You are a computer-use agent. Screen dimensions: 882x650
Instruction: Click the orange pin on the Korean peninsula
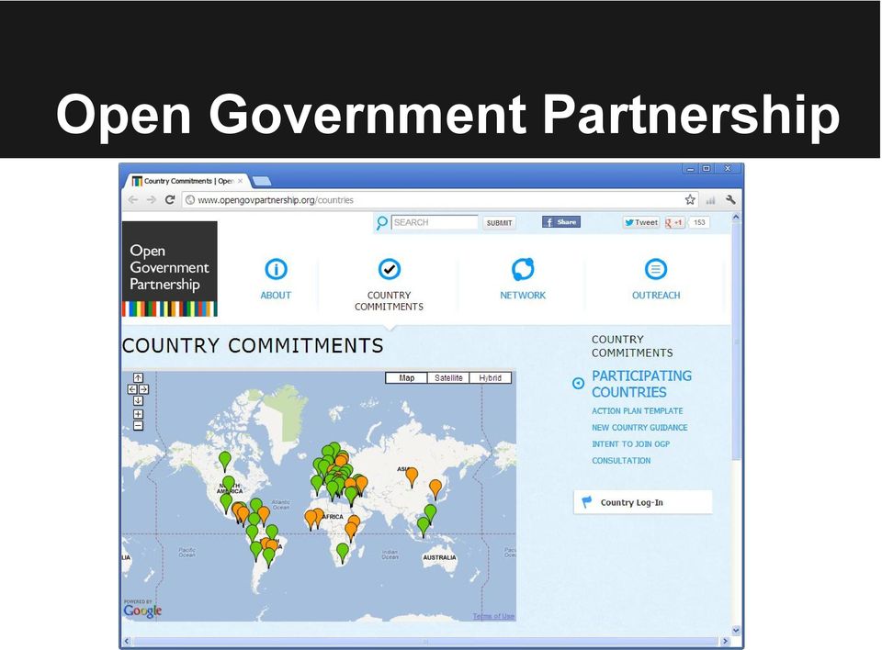point(435,489)
